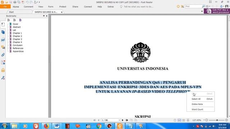Open Microsoft Word from the taskbar
The image size is (230, 129).
point(57,126)
